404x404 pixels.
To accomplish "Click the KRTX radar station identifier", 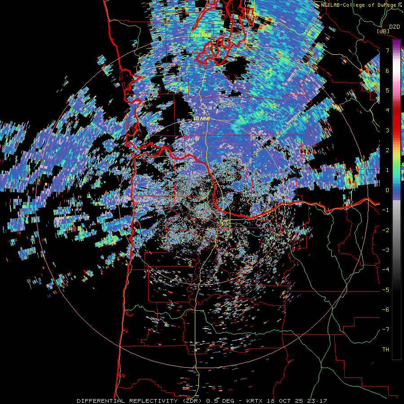I will [x=255, y=401].
